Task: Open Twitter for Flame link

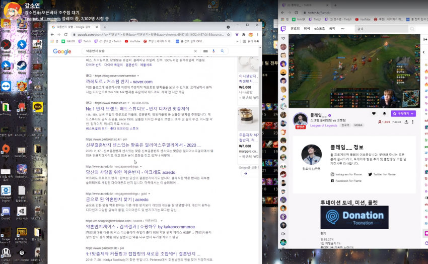Action: tap(382, 174)
